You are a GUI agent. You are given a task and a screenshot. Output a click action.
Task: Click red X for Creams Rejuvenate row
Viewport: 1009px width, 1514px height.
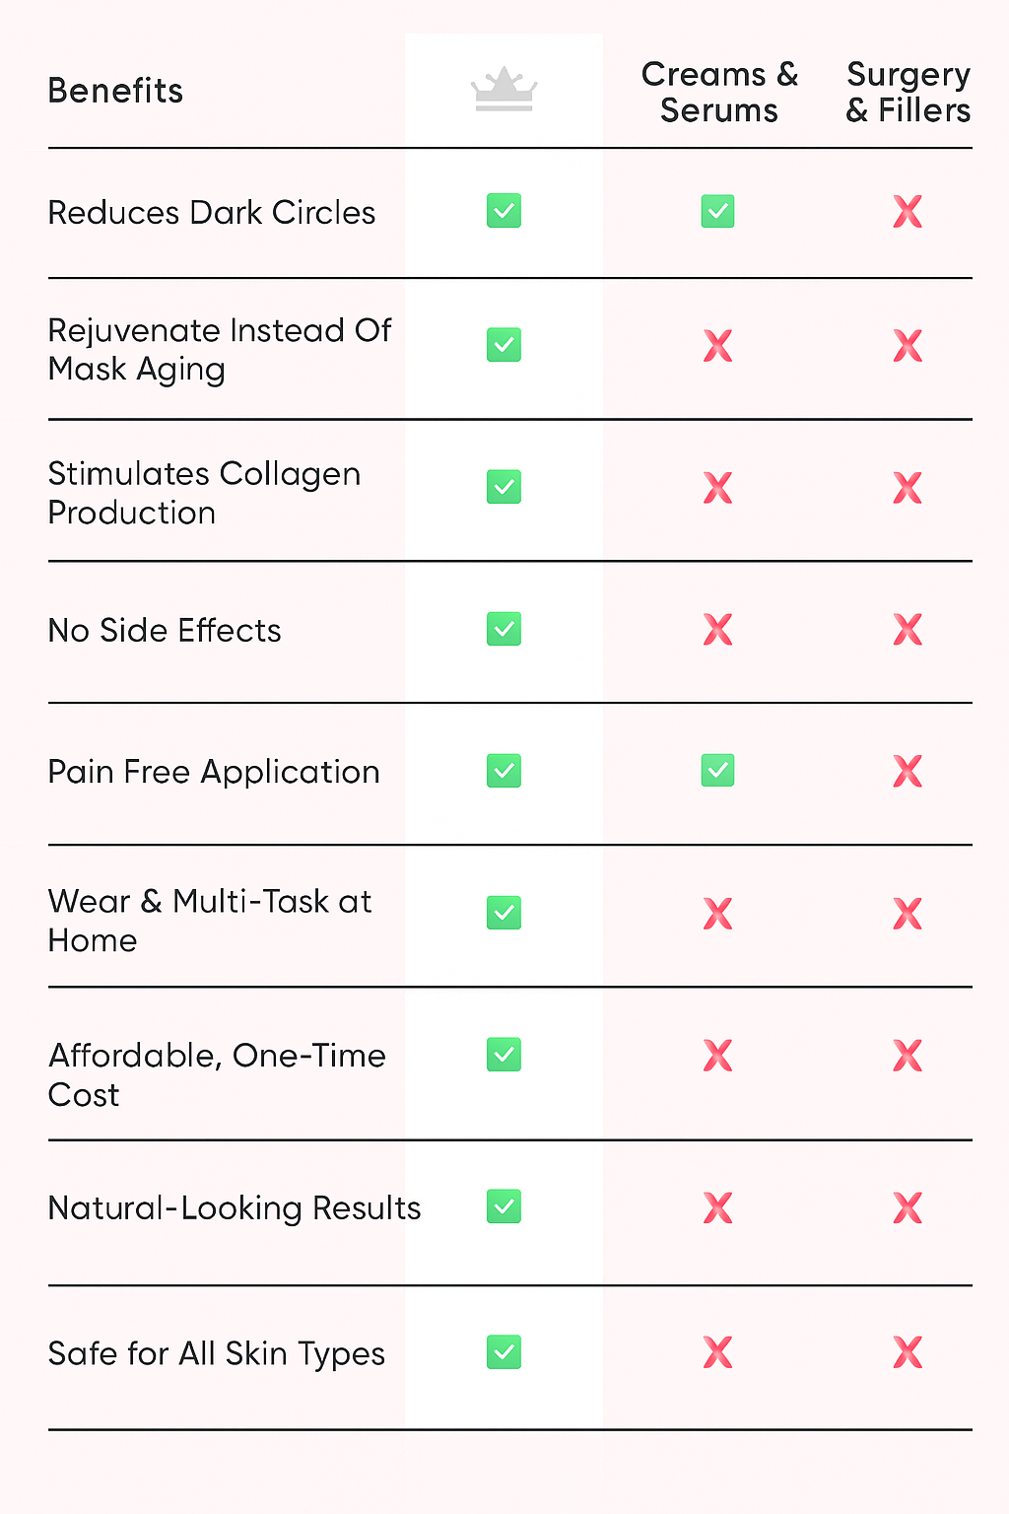(717, 346)
